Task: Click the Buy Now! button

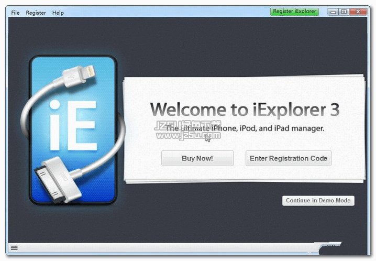Action: point(197,158)
